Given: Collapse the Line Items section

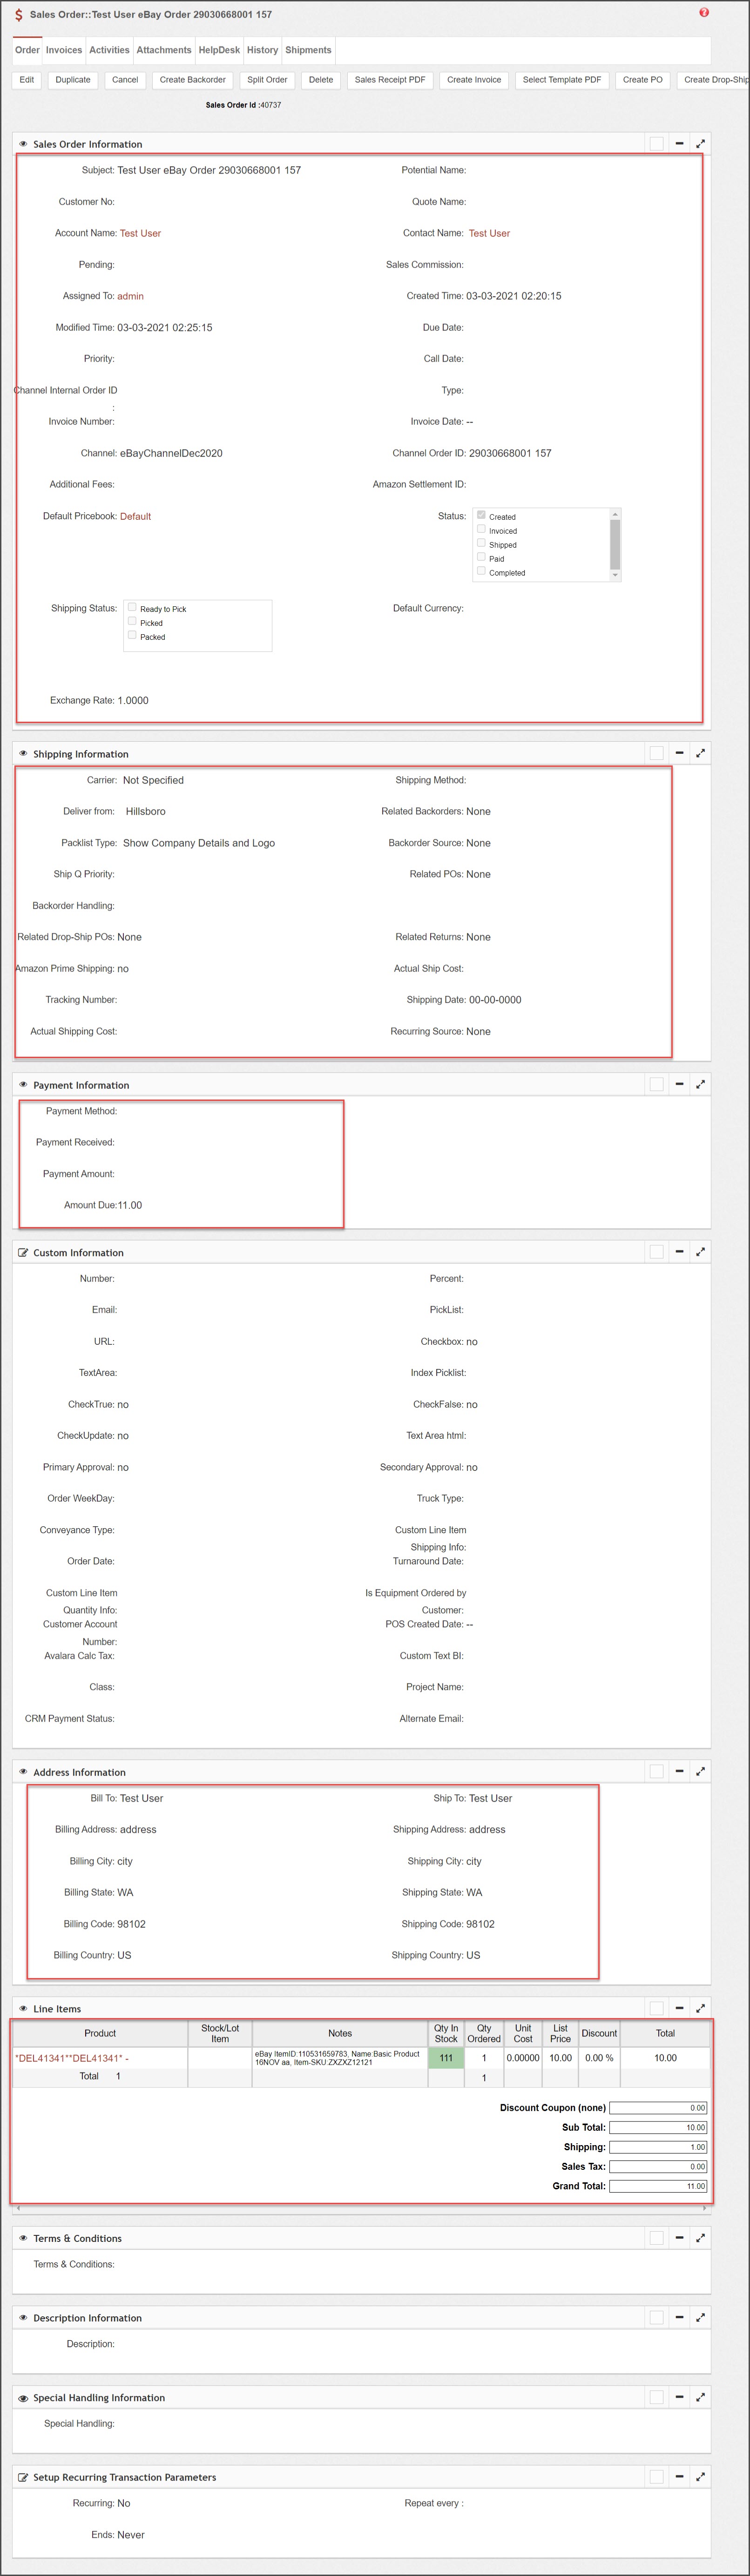Looking at the screenshot, I should [x=679, y=2008].
